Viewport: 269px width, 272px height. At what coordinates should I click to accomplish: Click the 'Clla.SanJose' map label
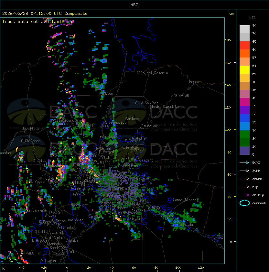pyautogui.click(x=147, y=103)
